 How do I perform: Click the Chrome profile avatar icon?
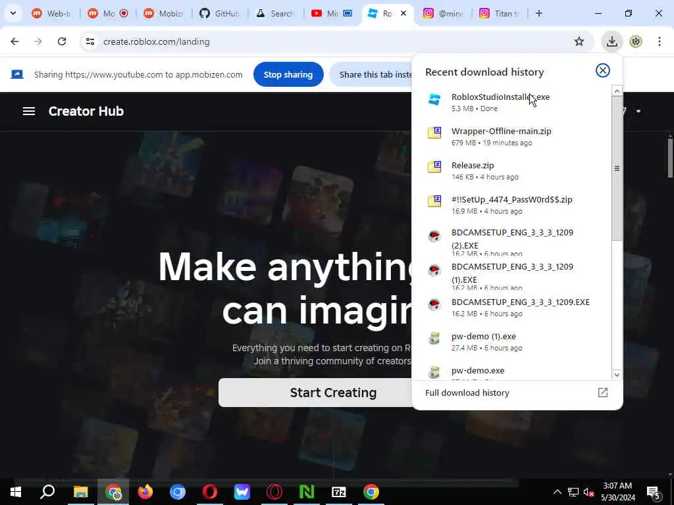pyautogui.click(x=636, y=41)
